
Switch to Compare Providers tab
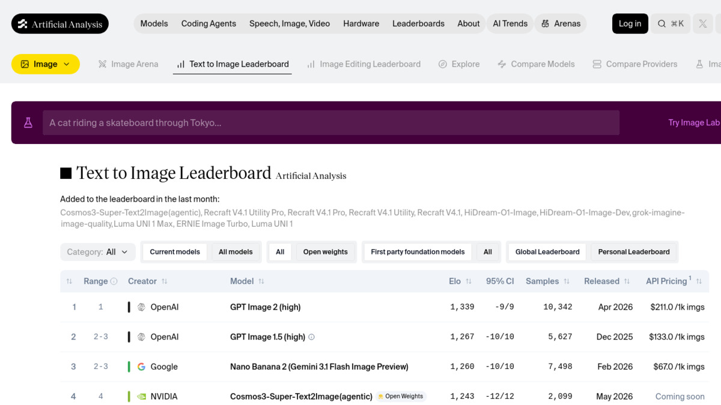pyautogui.click(x=635, y=64)
